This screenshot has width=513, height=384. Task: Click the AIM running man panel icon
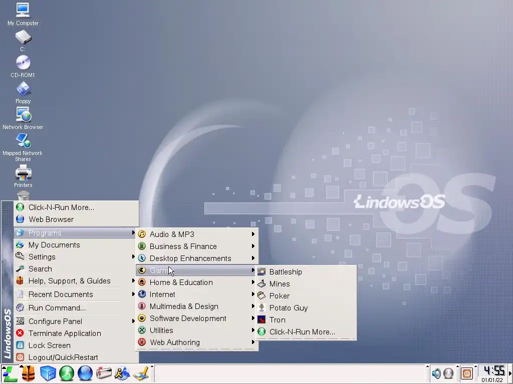pos(122,373)
